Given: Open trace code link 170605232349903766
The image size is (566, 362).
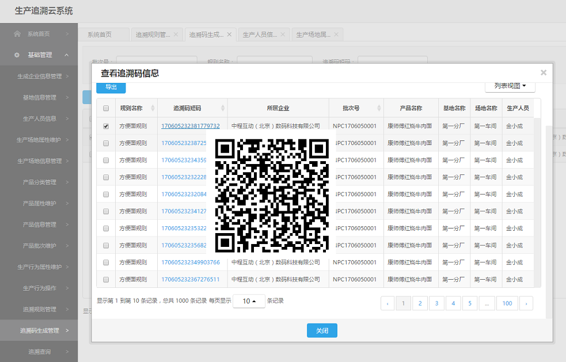Looking at the screenshot, I should (x=190, y=262).
